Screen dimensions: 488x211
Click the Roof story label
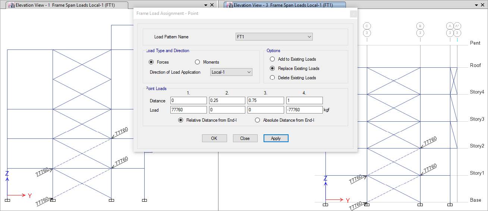[475, 65]
